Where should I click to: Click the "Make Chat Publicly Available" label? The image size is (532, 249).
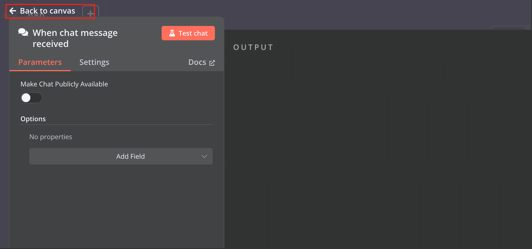(x=64, y=84)
